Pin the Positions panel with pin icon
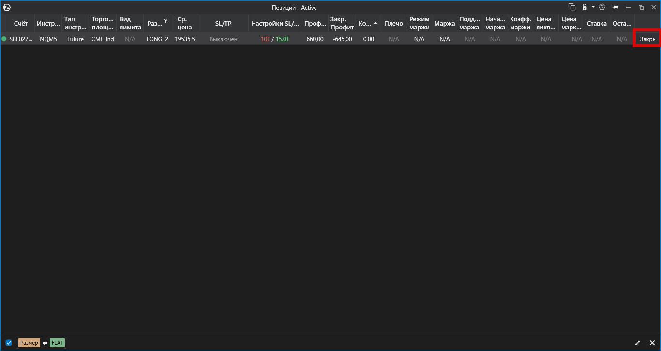Image resolution: width=661 pixels, height=351 pixels. [615, 7]
